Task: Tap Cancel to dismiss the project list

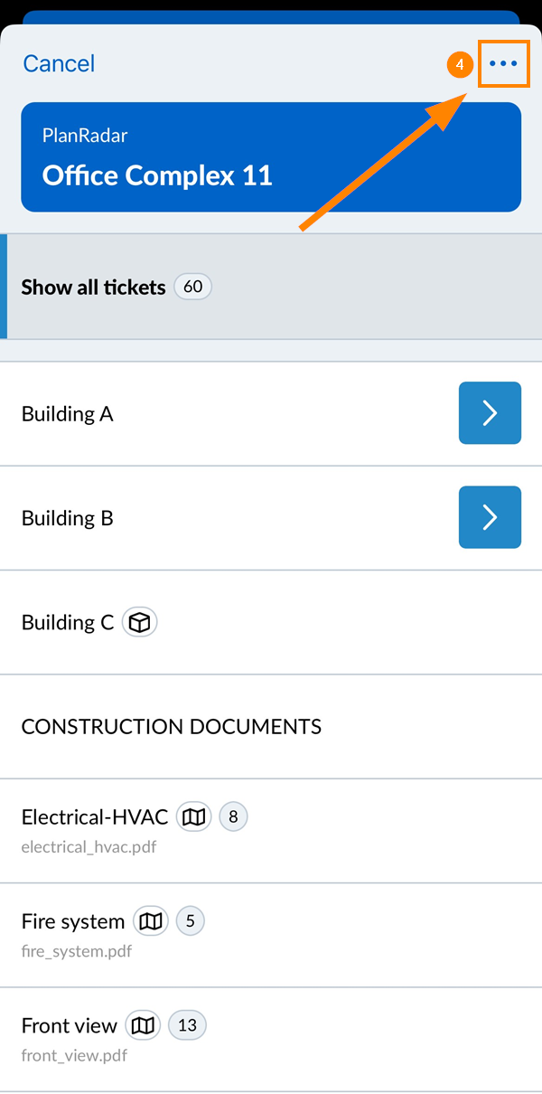Action: [x=59, y=63]
